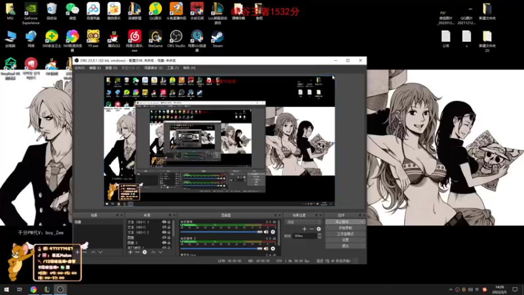The width and height of the screenshot is (524, 295).
Task: Open 回收站 recycle bin icon
Action: (x=52, y=11)
